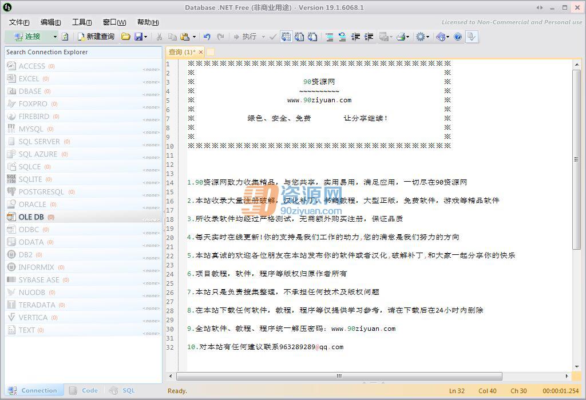586x400 pixels.
Task: Click the cut scissors icon
Action: 159,37
